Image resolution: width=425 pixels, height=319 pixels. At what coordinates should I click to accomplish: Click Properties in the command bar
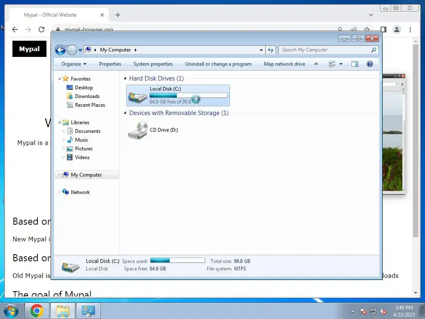(110, 64)
